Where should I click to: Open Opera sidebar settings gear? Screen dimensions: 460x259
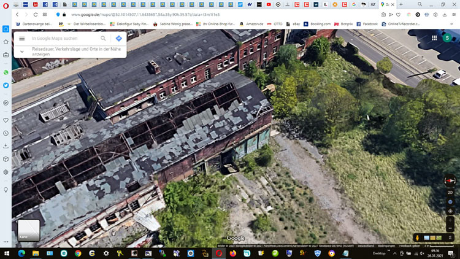click(x=6, y=172)
